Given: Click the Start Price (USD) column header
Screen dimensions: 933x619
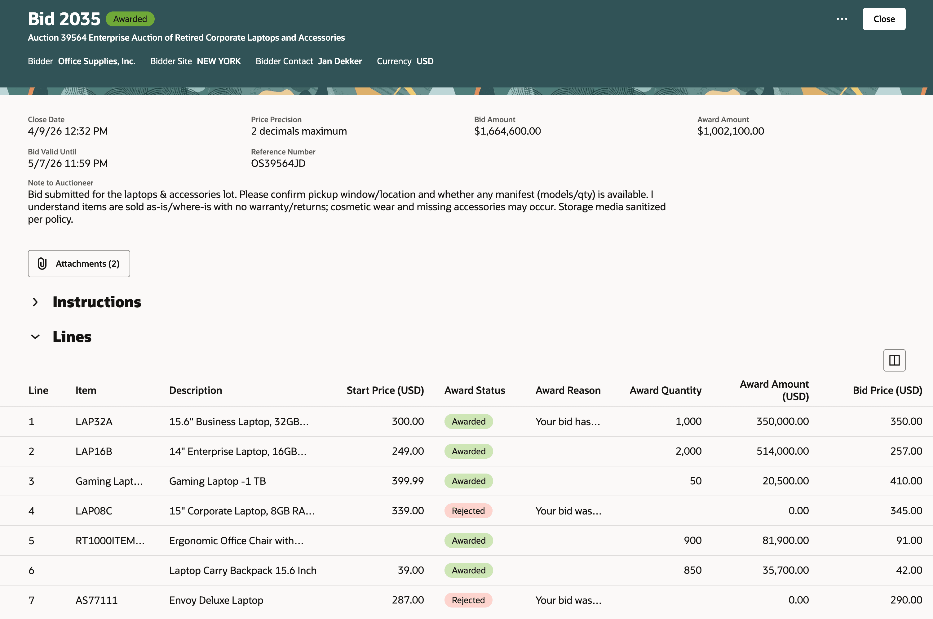Looking at the screenshot, I should point(385,390).
